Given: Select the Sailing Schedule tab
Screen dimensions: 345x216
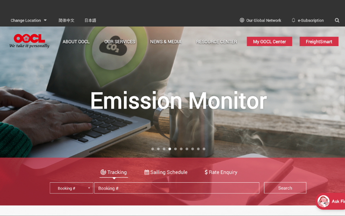Looking at the screenshot, I should (166, 172).
